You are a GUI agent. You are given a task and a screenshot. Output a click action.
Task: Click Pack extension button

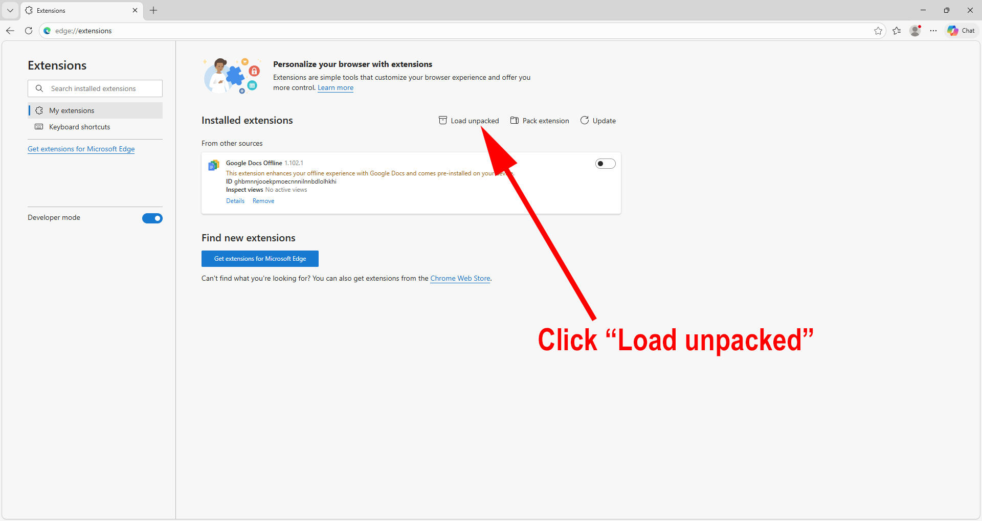coord(540,121)
